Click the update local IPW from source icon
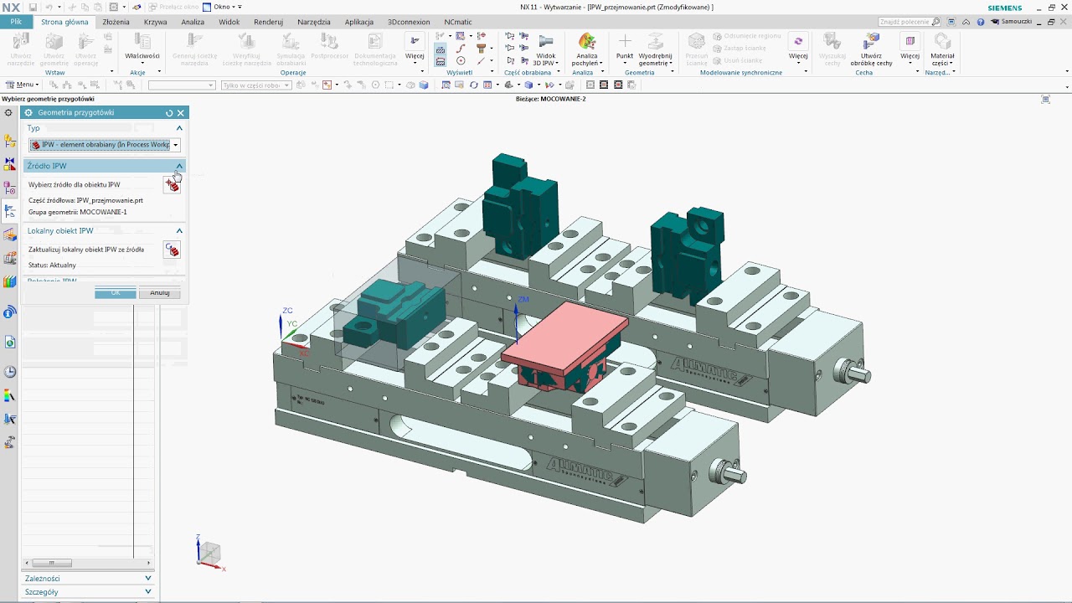 [x=172, y=250]
